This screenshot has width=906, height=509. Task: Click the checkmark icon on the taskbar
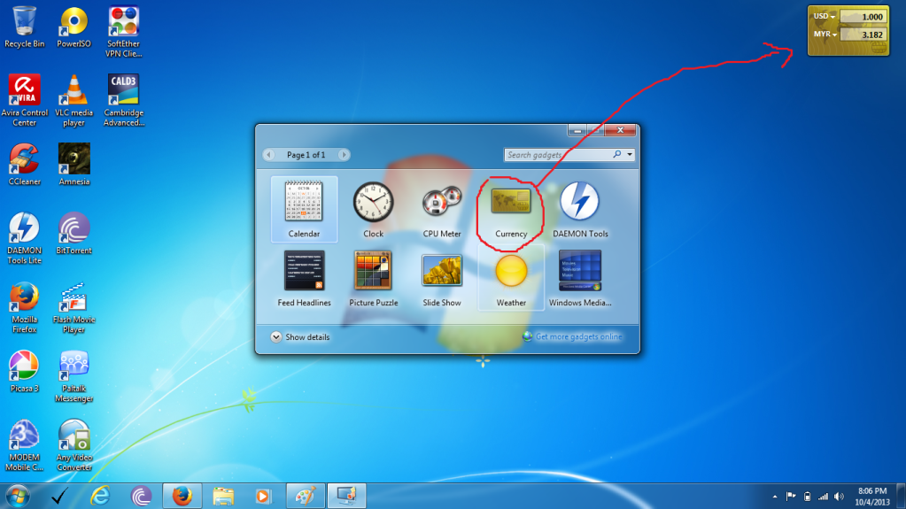(x=59, y=497)
